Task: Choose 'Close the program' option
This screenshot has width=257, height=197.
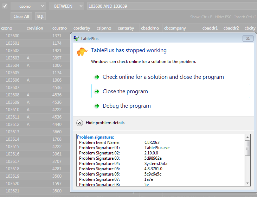Action: tap(171, 91)
